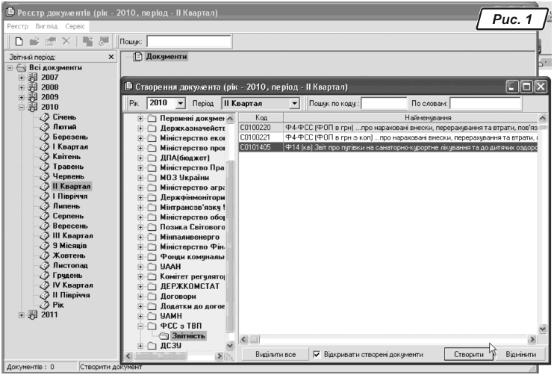This screenshot has height=375, width=554.
Task: Close the Звітний період side panel
Action: (x=111, y=57)
